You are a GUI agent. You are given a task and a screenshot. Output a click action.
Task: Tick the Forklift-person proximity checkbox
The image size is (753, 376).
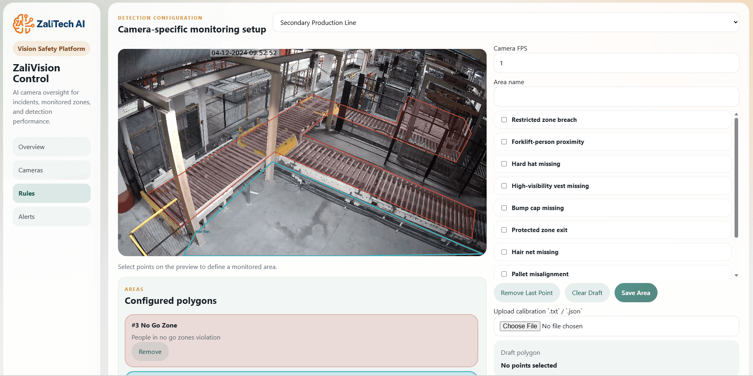(x=504, y=142)
